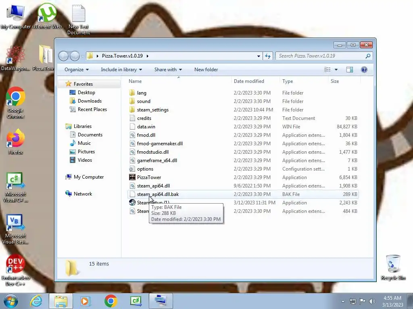The image size is (413, 309).
Task: Open Downloads in the navigation pane
Action: pos(90,101)
